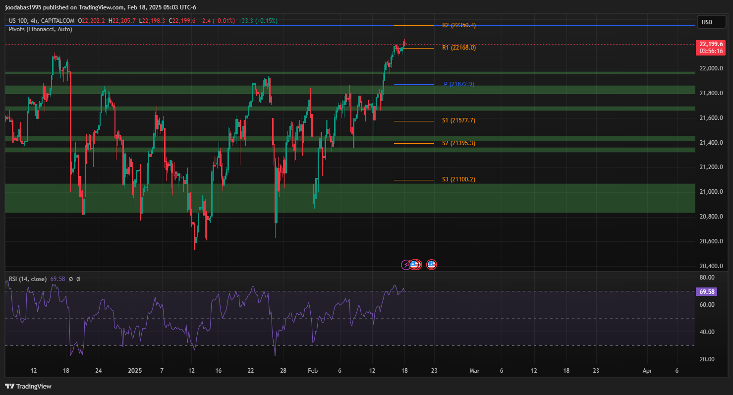Screen dimensions: 733x395
Task: Select the RSI (14, close) indicator legend
Action: point(28,279)
